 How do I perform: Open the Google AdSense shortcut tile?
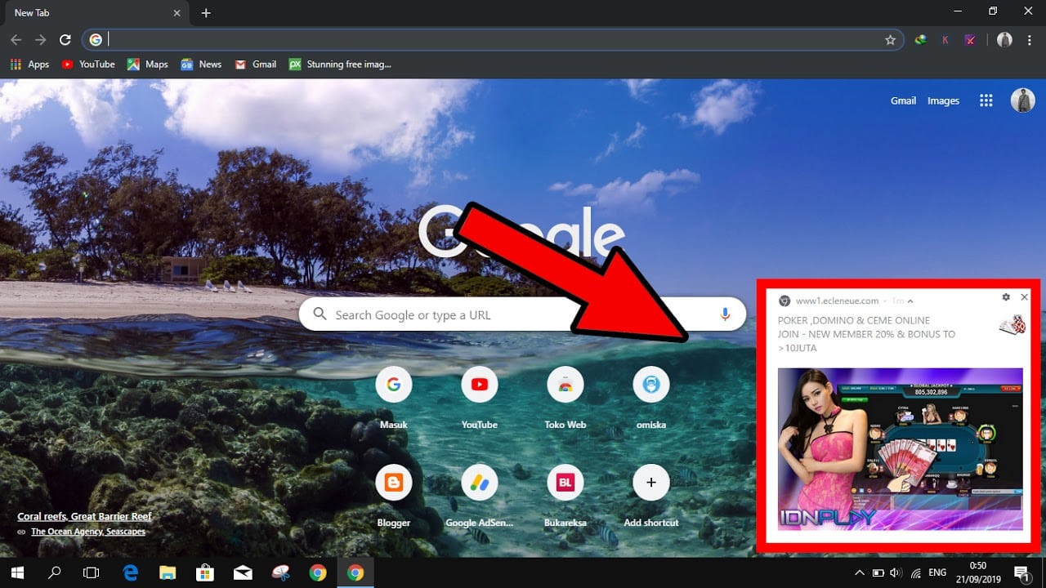[480, 497]
